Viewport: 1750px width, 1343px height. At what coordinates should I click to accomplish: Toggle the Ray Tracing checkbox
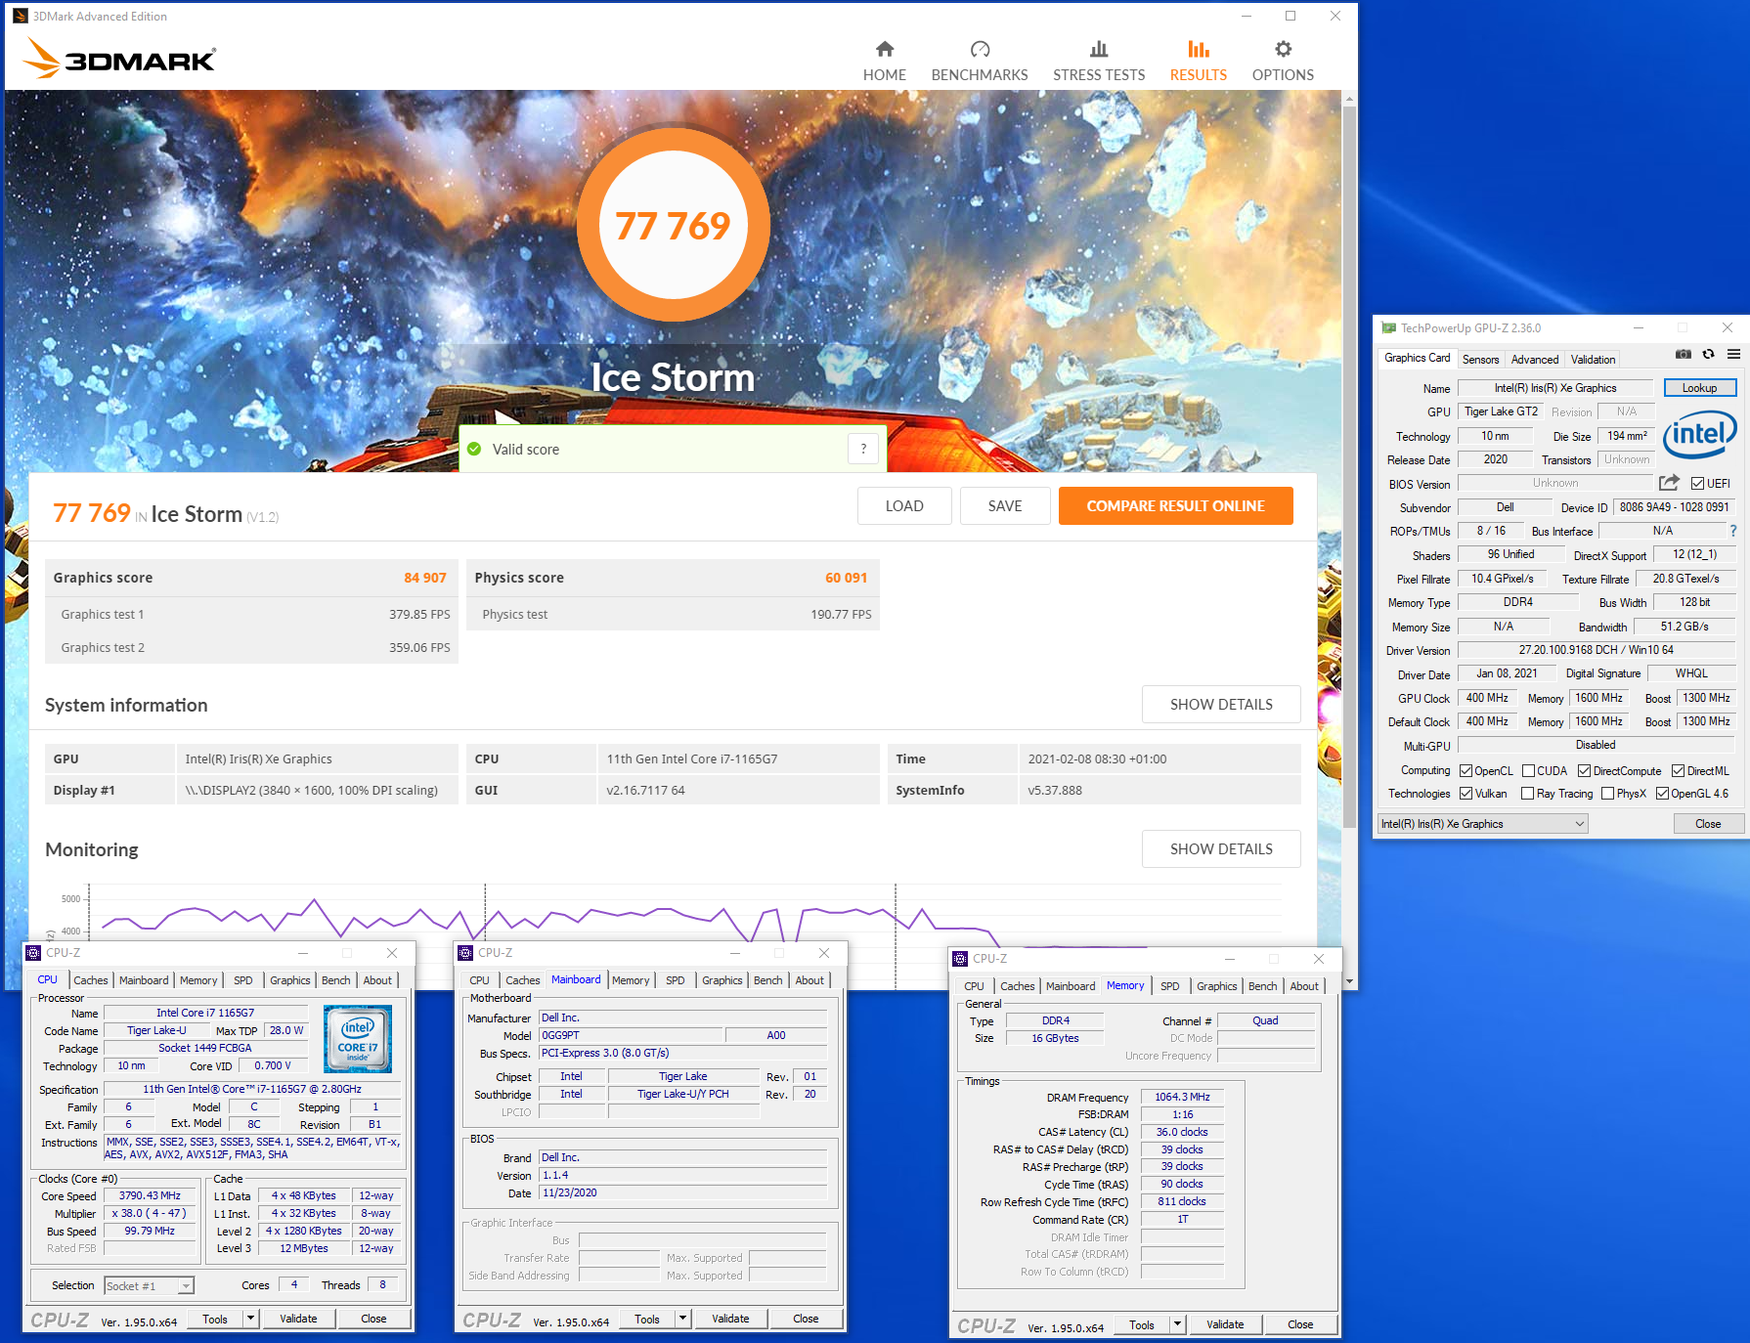[1527, 793]
